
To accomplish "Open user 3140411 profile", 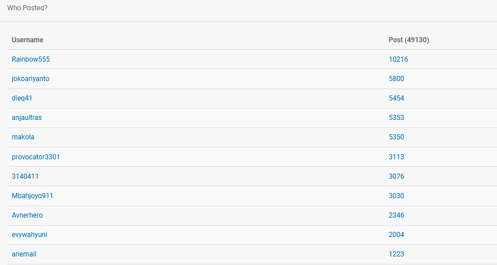I will point(25,176).
